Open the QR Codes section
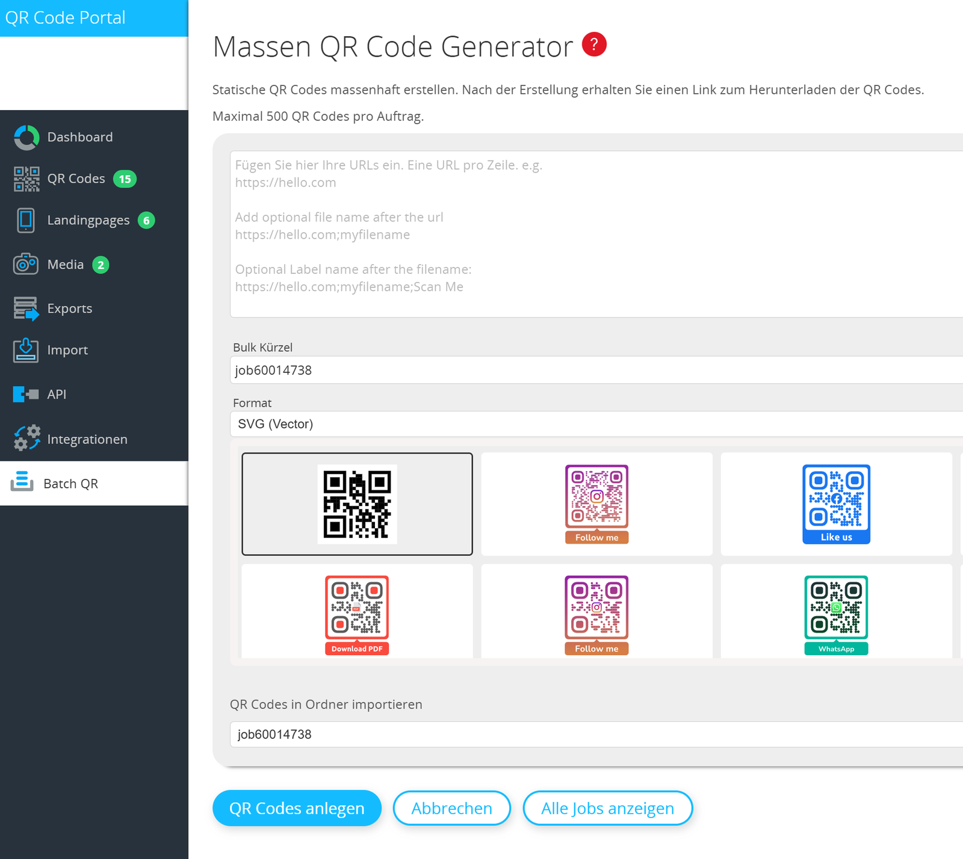Viewport: 963px width, 859px height. click(x=76, y=178)
